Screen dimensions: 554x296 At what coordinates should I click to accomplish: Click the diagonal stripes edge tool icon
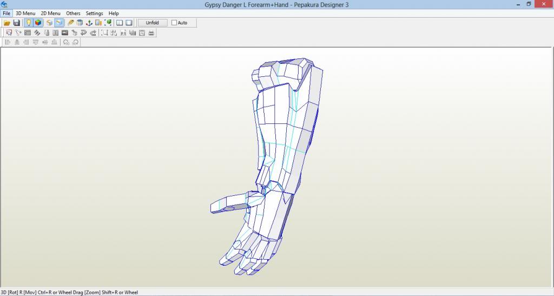click(x=37, y=33)
